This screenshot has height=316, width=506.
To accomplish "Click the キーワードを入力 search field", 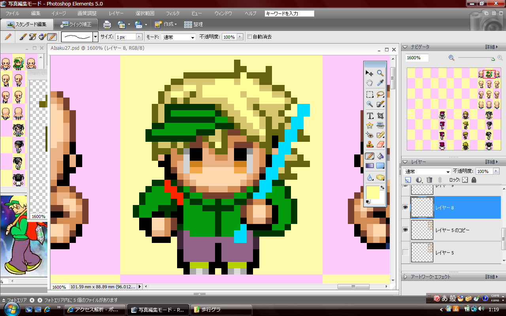I will pos(289,13).
